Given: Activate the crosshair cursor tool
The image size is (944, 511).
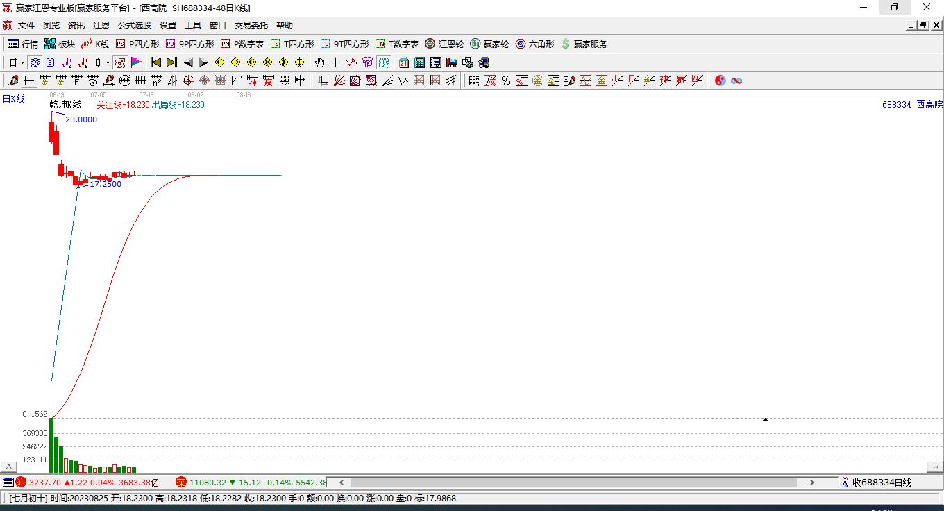Looking at the screenshot, I should pos(335,62).
